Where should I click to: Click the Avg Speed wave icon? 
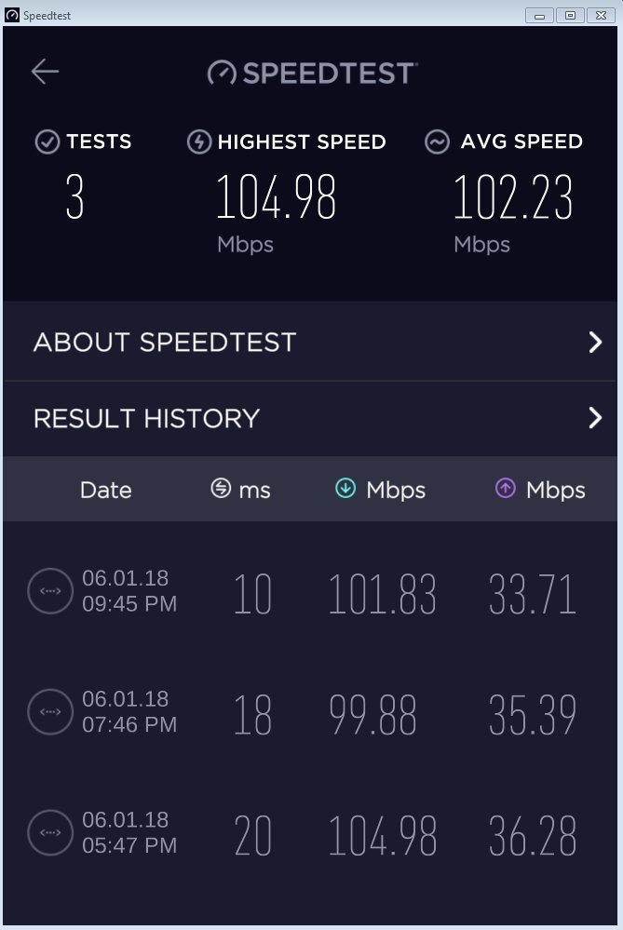point(438,142)
